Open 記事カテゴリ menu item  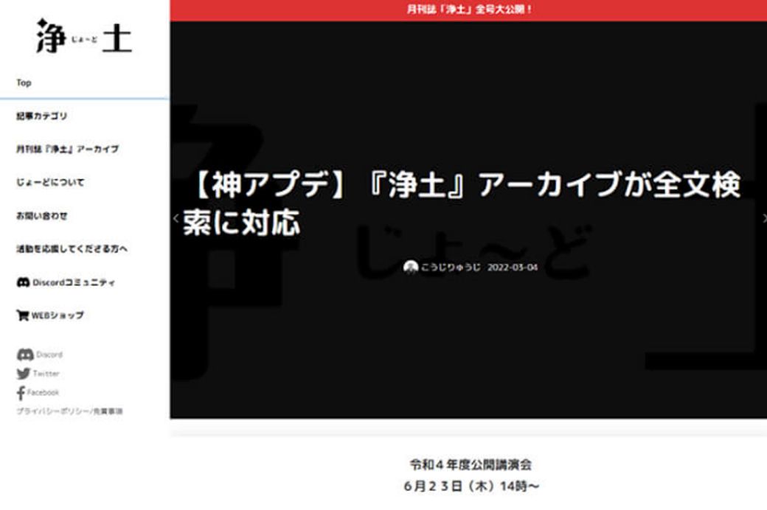[x=41, y=116]
